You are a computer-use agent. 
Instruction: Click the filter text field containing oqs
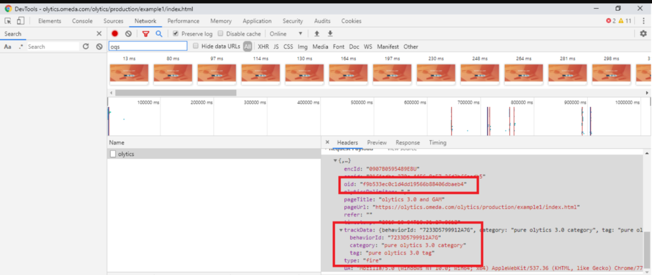coord(148,46)
